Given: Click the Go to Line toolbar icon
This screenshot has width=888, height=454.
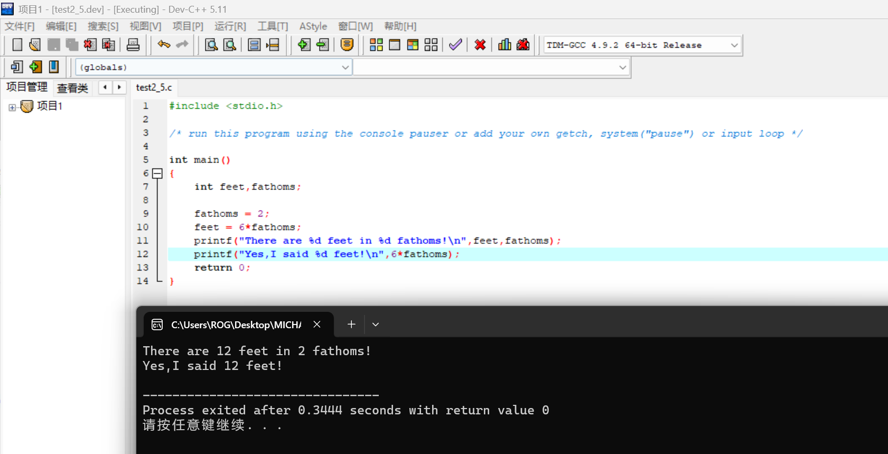Looking at the screenshot, I should click(x=273, y=45).
